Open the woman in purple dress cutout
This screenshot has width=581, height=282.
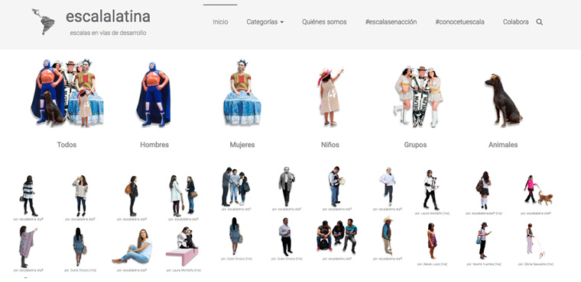click(432, 241)
